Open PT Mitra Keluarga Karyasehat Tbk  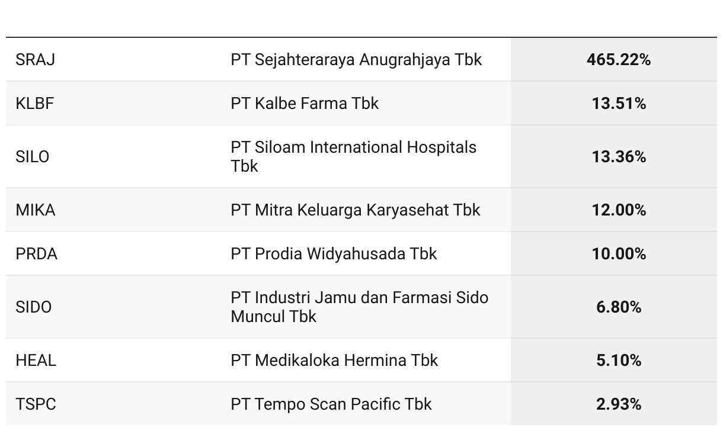coord(355,210)
